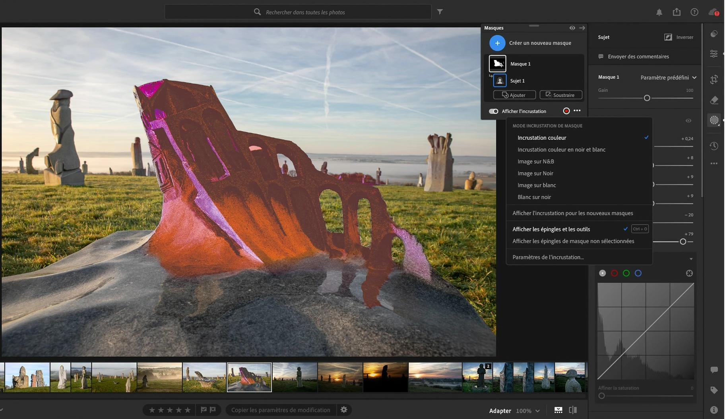Toggle Afficher les épingles et les outils
725x419 pixels.
580,229
